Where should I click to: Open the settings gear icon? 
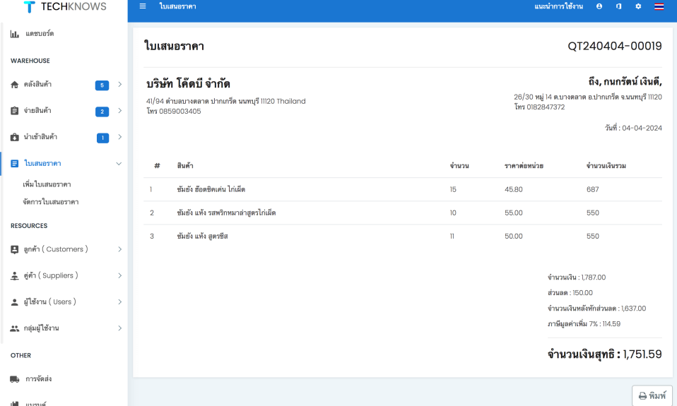coord(638,6)
